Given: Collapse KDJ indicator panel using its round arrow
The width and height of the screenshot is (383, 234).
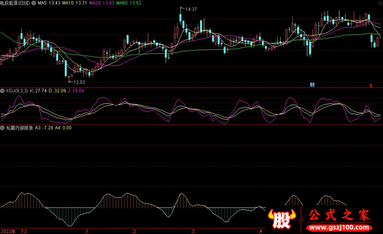Looking at the screenshot, I should [2, 90].
